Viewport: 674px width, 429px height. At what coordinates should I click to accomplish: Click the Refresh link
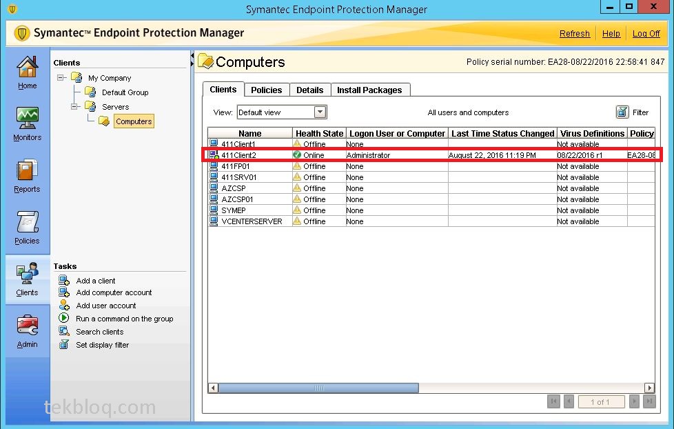[575, 34]
